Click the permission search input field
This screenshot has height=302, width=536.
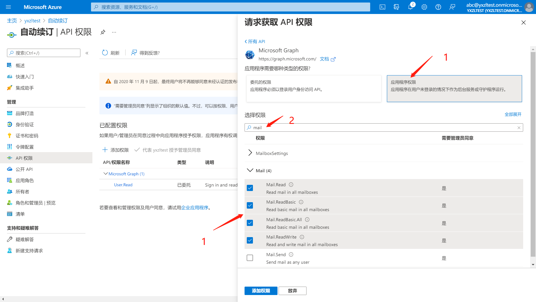pos(382,128)
